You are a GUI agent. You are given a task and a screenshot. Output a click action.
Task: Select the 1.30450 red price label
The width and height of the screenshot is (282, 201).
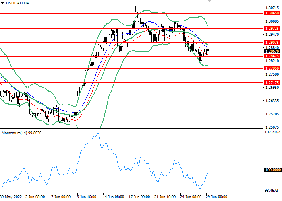[x=272, y=13]
